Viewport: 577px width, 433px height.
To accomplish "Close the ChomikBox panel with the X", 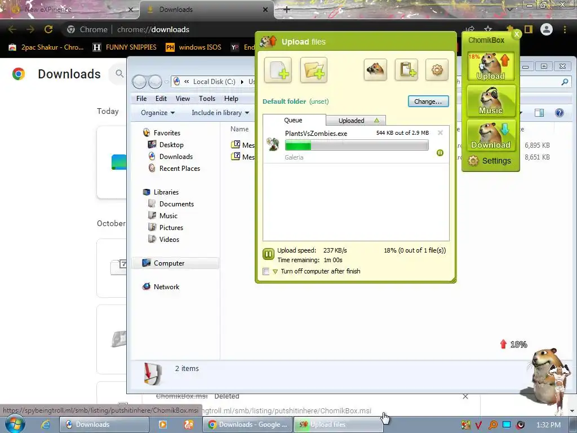I will point(517,34).
